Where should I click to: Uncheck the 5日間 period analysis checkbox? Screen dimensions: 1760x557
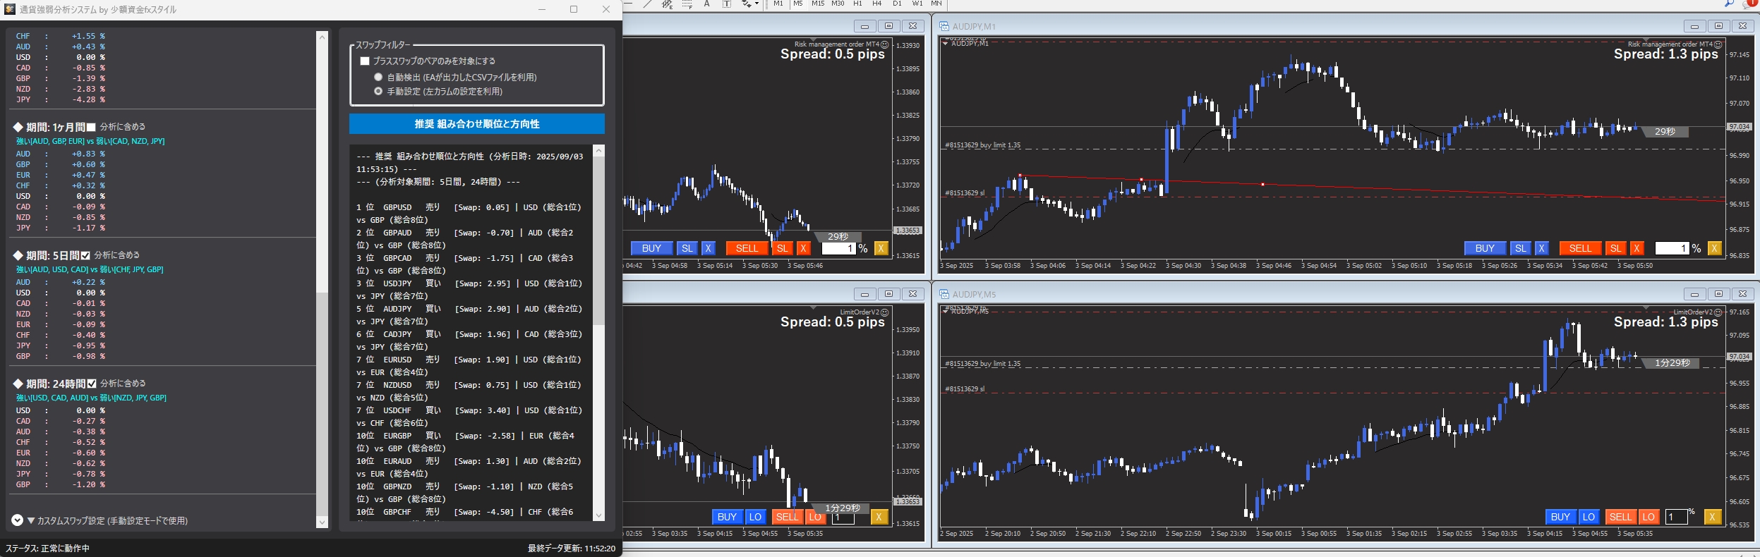click(x=85, y=256)
